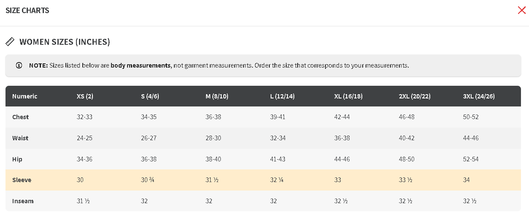Screen dimensions: 529x218
Task: Select the S (4/6) column header
Action: 150,96
